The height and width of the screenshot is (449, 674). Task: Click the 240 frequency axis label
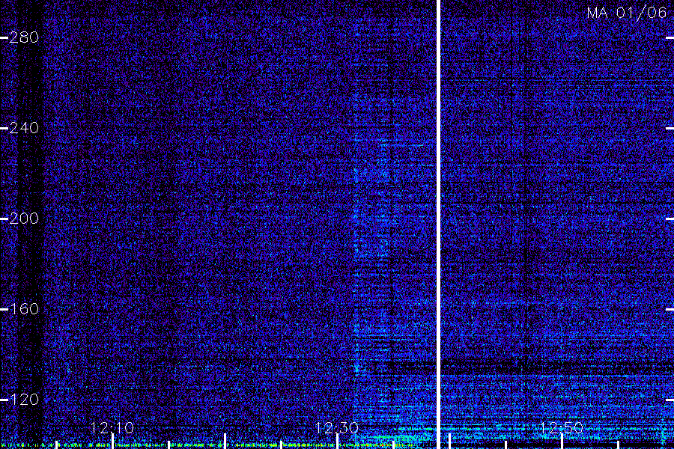[24, 128]
